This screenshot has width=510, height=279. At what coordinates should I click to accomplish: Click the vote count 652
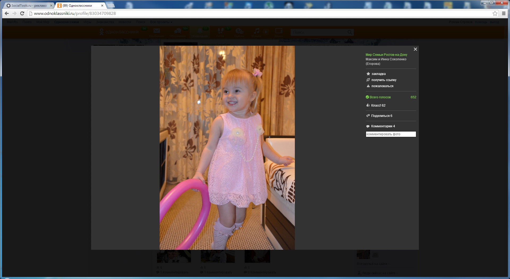point(413,97)
